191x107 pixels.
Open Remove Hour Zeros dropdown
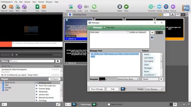(x=128, y=79)
